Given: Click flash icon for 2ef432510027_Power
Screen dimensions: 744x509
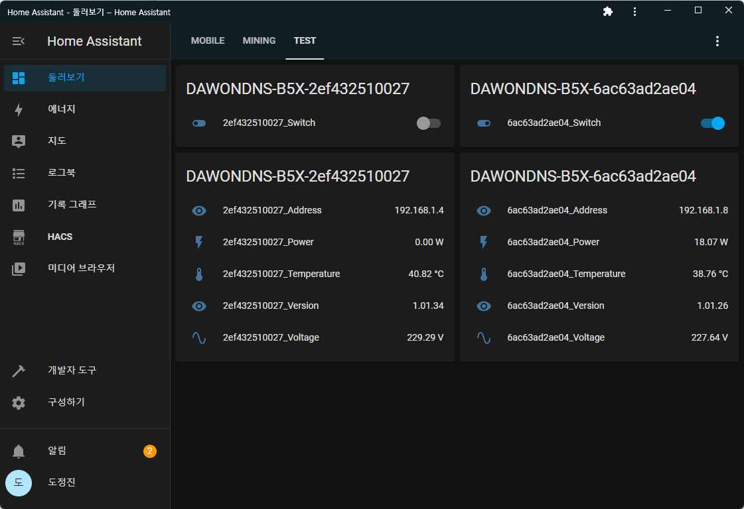Looking at the screenshot, I should tap(199, 242).
